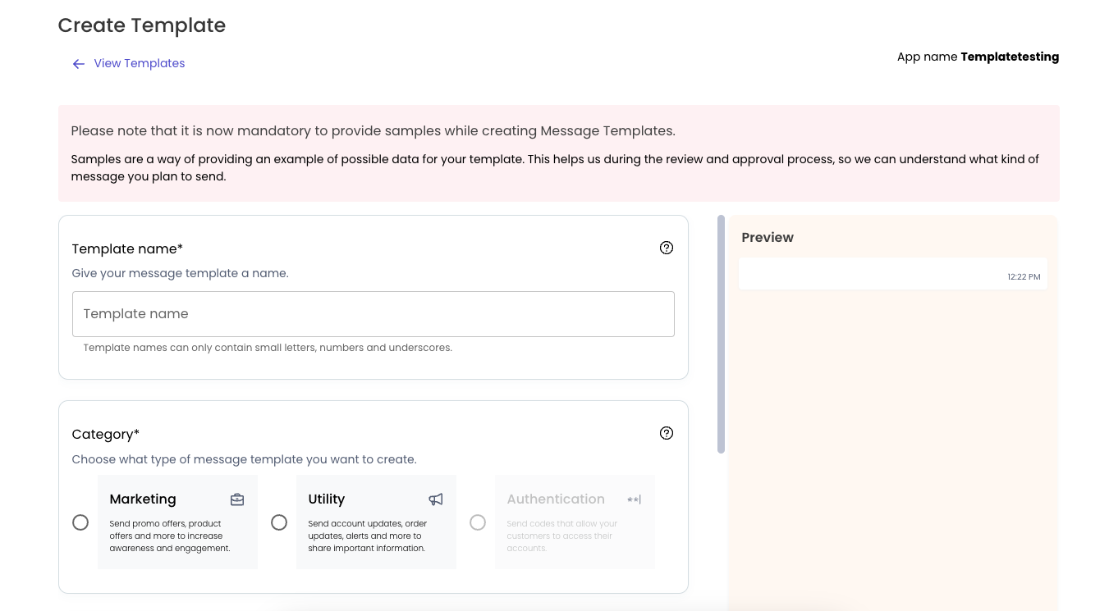This screenshot has height=611, width=1109.
Task: Click 'Give your message template a name.' text
Action: point(180,273)
